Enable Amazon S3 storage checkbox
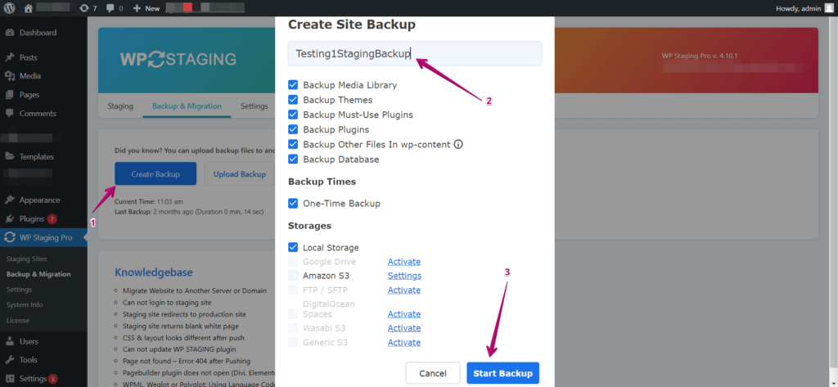The height and width of the screenshot is (387, 838). (x=293, y=276)
